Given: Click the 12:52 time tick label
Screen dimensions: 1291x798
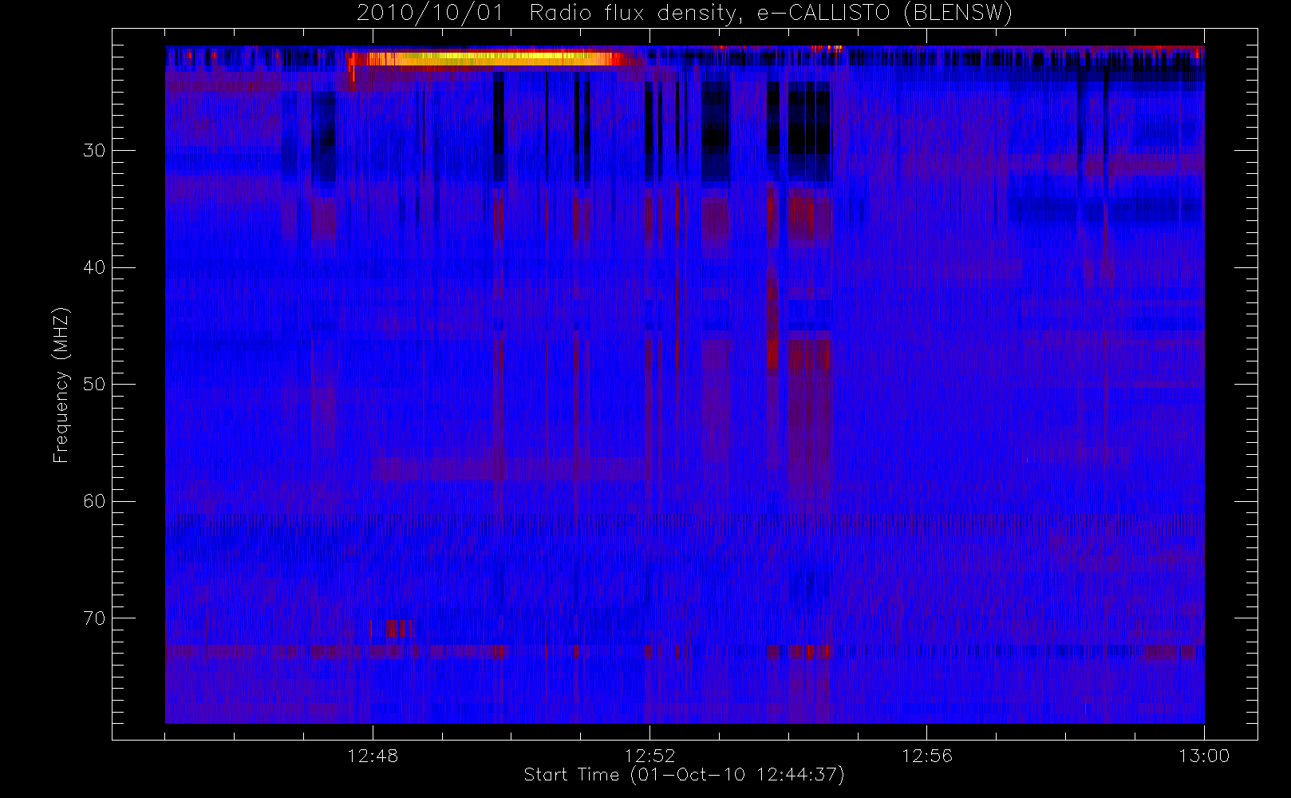Looking at the screenshot, I should 649,756.
